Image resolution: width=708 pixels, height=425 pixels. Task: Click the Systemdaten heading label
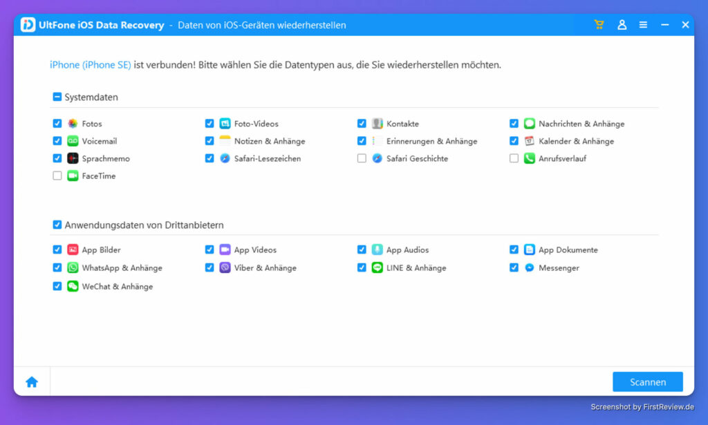tap(91, 97)
